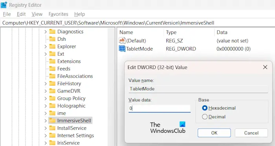The height and width of the screenshot is (146, 275).
Task: Click the Value data input field
Action: click(159, 108)
